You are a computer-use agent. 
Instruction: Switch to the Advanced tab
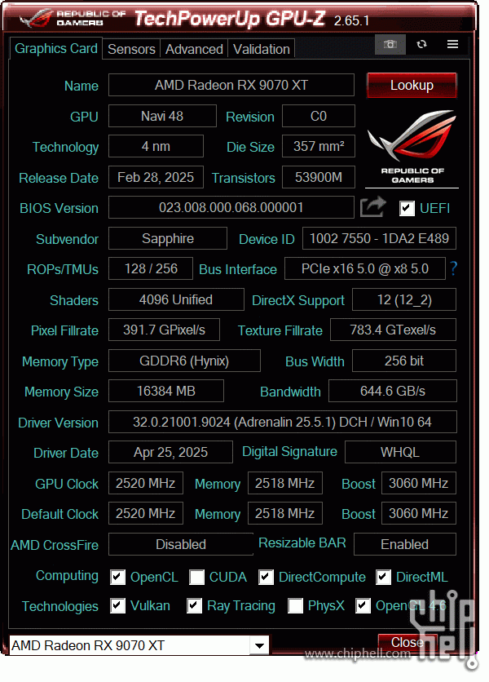(x=194, y=49)
